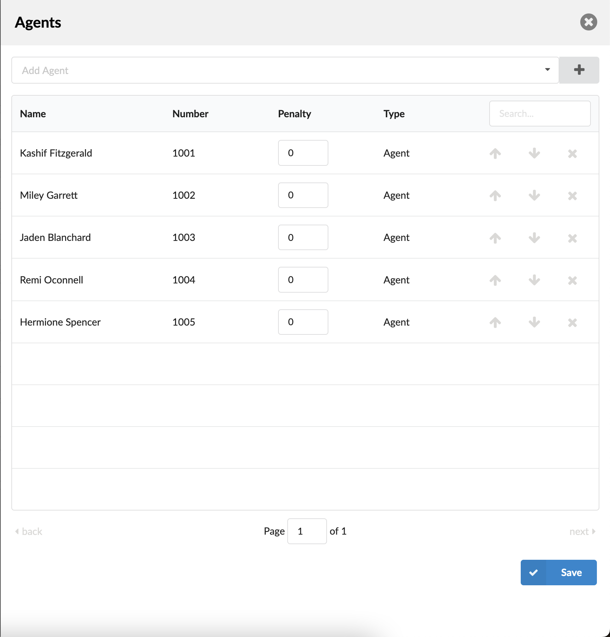Screen dimensions: 610x637
Task: Move Remi Oconnell up
Action: click(495, 280)
